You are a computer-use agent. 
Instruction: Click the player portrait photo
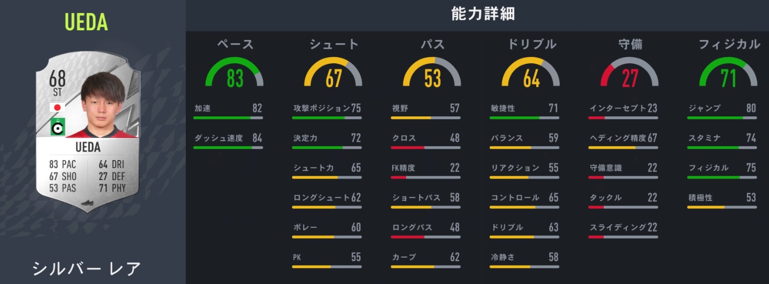pos(102,105)
